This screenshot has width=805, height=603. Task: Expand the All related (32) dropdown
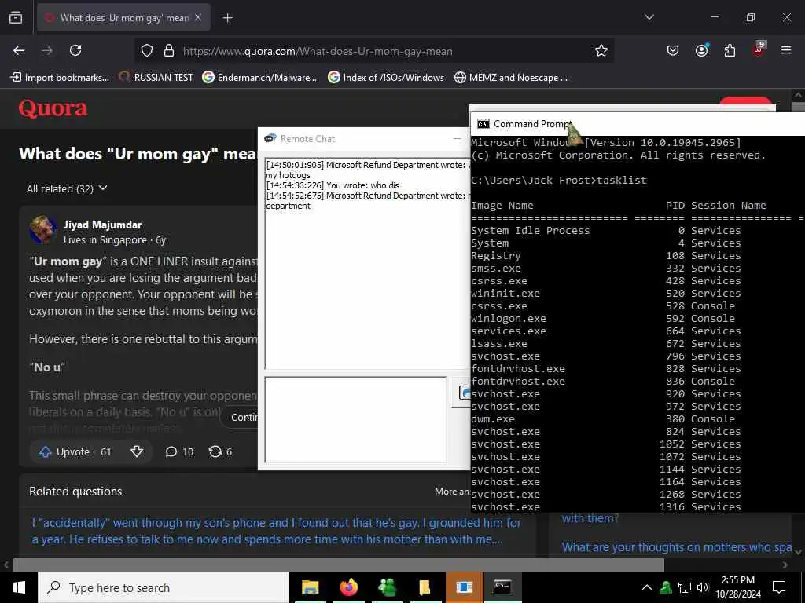(67, 188)
